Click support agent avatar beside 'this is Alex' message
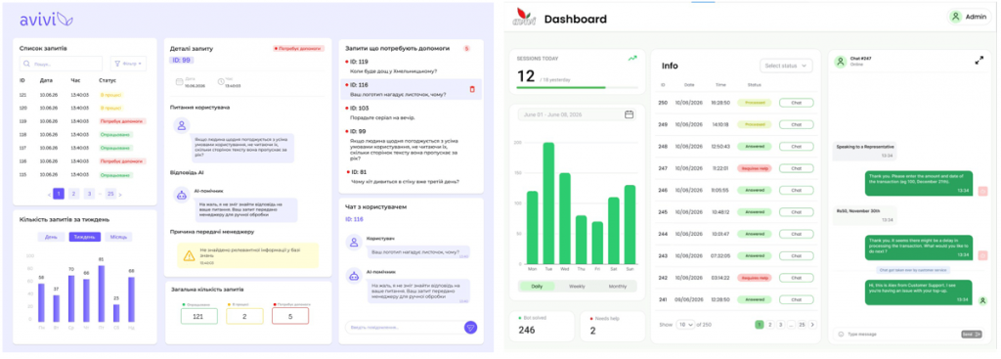 tap(982, 300)
